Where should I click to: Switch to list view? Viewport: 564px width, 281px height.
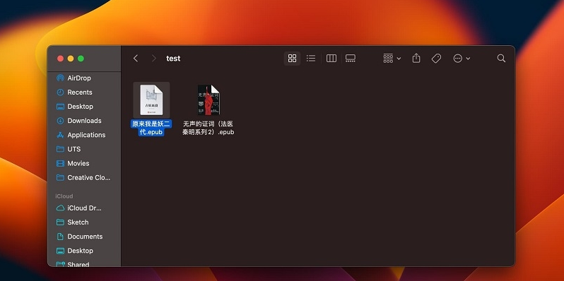tap(311, 58)
